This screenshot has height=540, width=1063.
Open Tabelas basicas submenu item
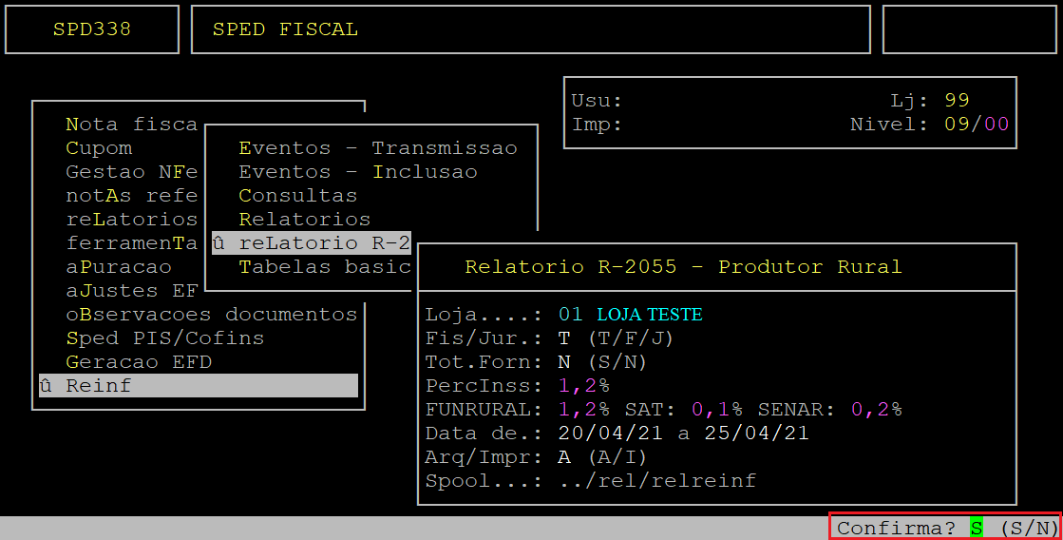(x=324, y=267)
